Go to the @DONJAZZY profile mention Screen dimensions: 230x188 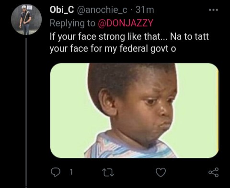tap(126, 23)
